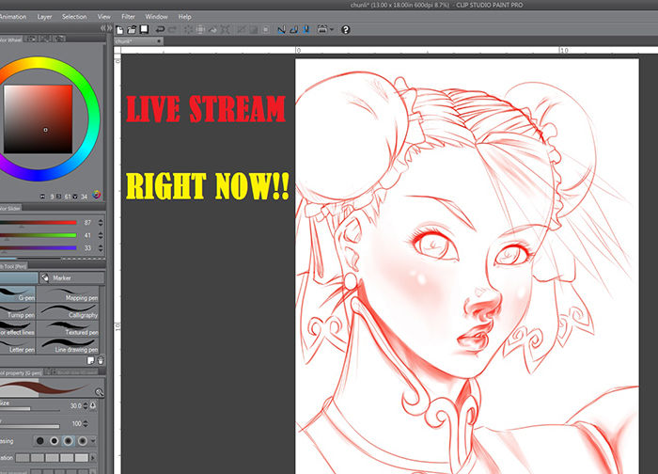
Task: Undo the last action
Action: pos(160,30)
